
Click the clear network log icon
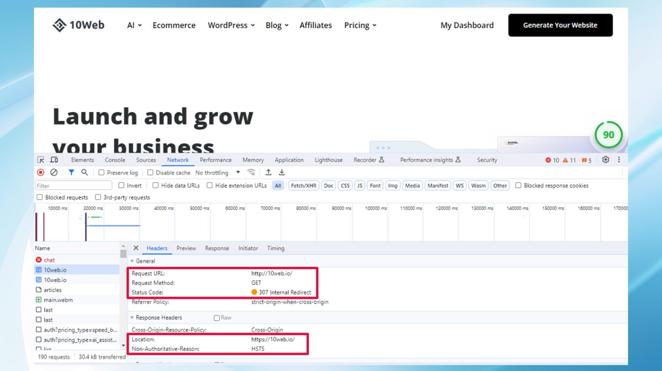tap(54, 173)
